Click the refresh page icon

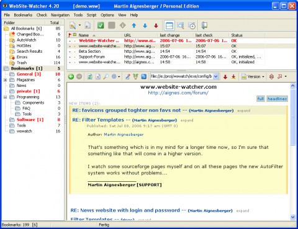click(89, 77)
